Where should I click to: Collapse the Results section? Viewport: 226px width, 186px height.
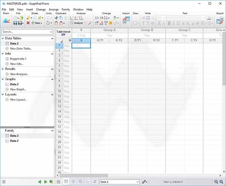(3, 69)
